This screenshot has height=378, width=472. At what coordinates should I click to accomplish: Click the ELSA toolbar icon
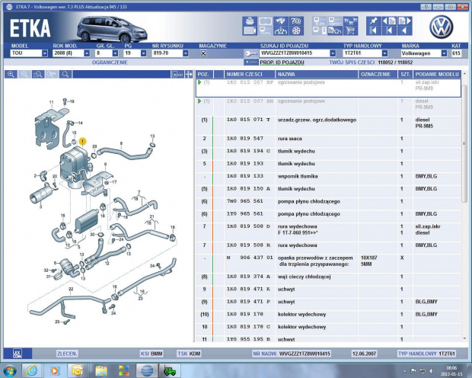(x=320, y=21)
